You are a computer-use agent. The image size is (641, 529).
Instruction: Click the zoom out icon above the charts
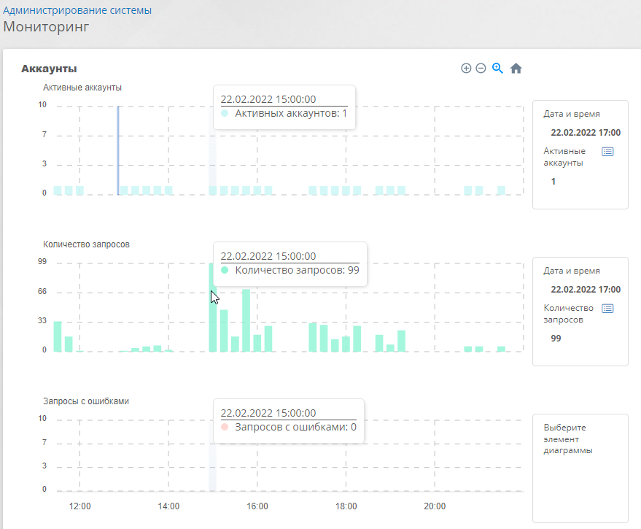[481, 69]
